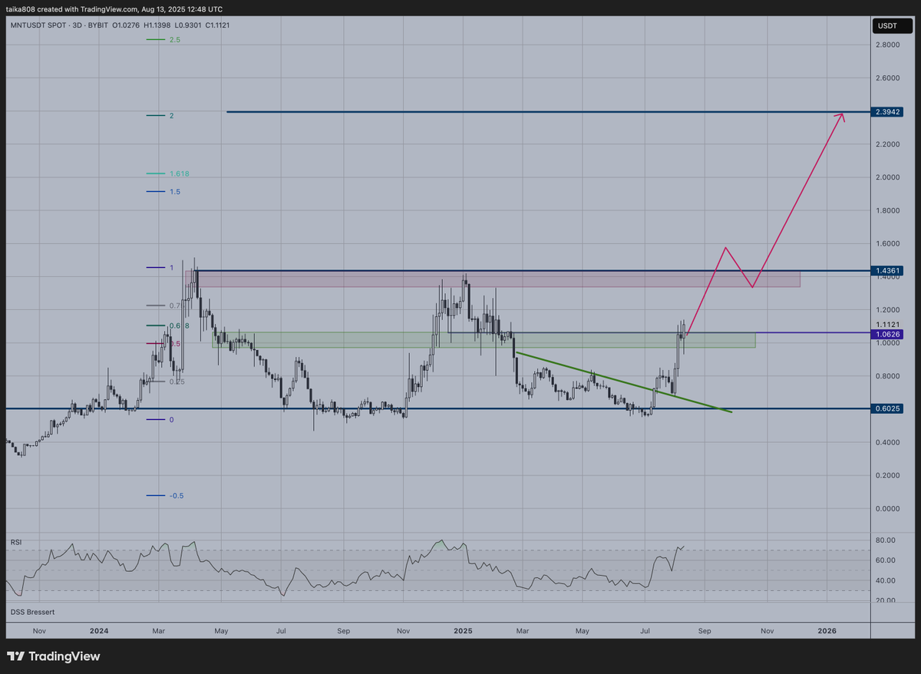Click the 60.00 RSI scale value
Image resolution: width=921 pixels, height=674 pixels.
point(885,560)
